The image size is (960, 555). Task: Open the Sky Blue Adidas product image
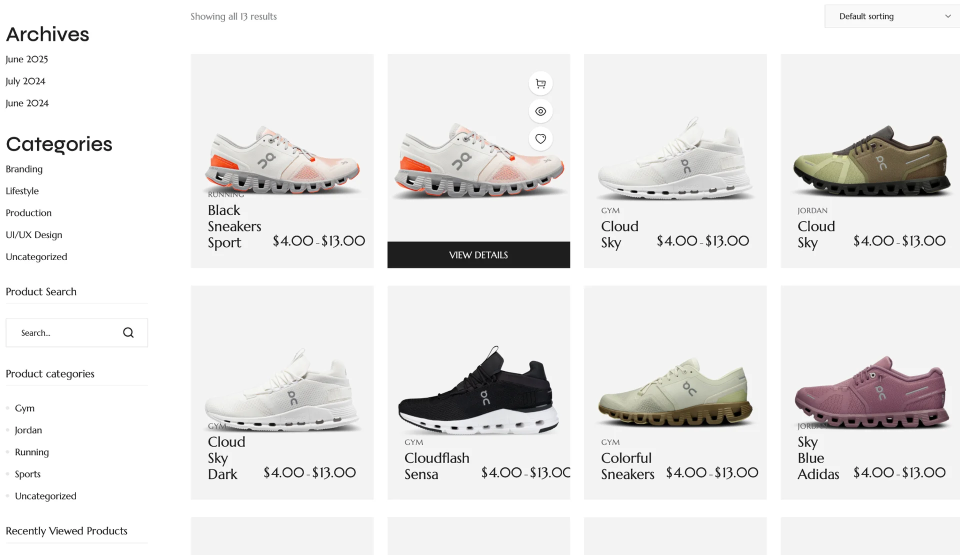click(x=870, y=392)
